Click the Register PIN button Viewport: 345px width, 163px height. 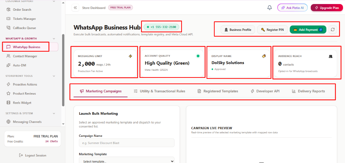[272, 30]
